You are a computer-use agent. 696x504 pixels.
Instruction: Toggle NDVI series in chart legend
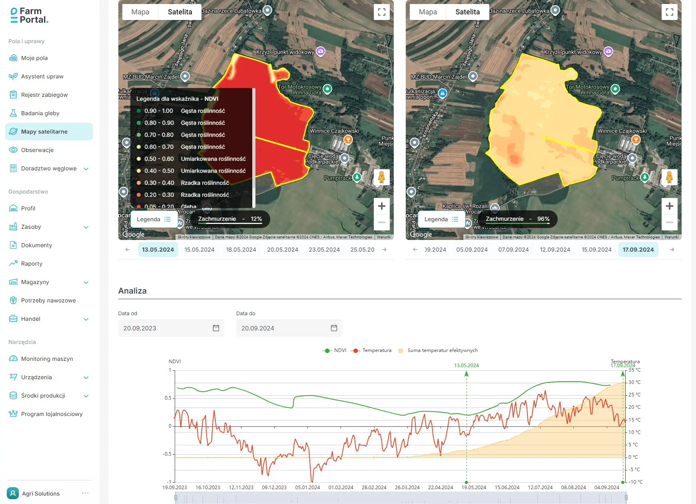click(x=334, y=350)
